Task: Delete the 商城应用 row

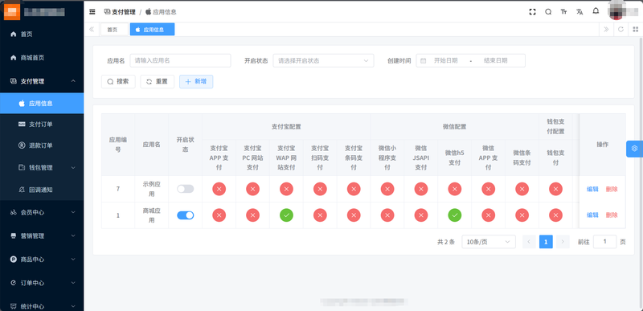Action: [x=612, y=215]
